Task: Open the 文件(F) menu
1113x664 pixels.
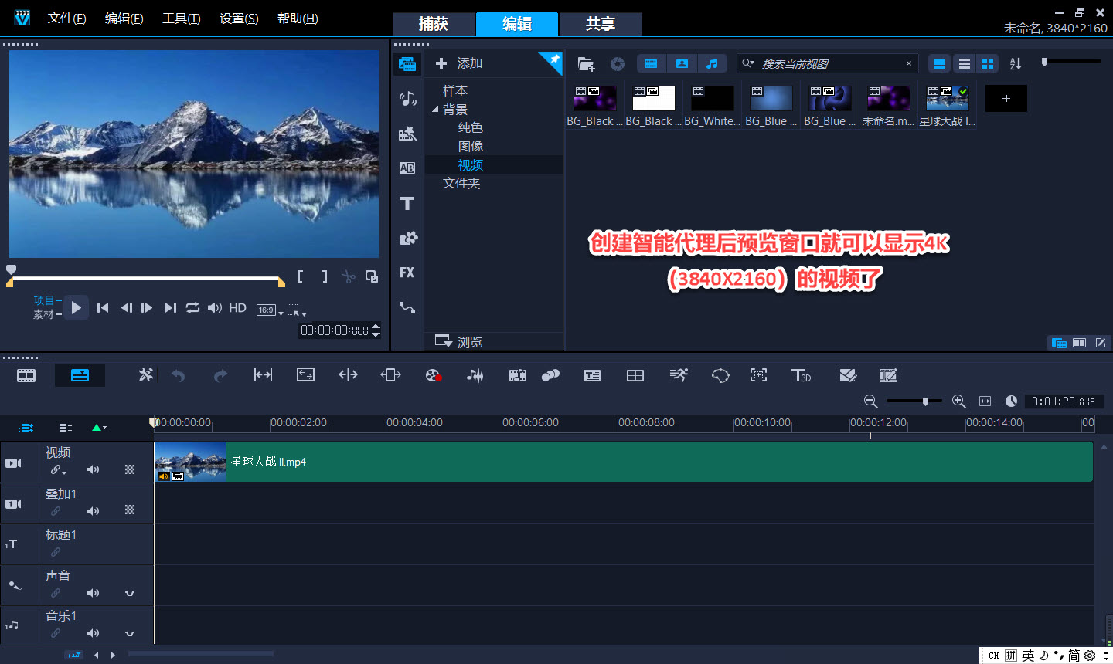Action: click(x=66, y=19)
